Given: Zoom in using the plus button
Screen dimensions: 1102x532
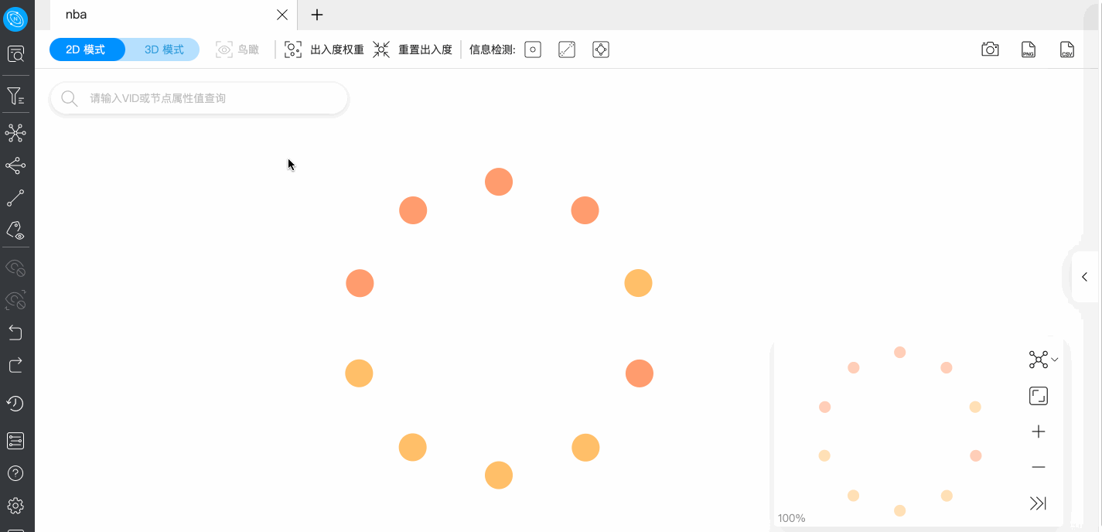Looking at the screenshot, I should pos(1038,431).
